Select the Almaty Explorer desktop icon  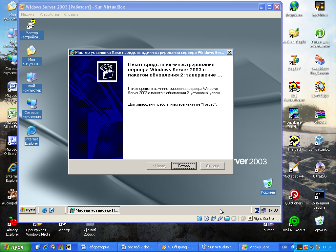coord(12,226)
